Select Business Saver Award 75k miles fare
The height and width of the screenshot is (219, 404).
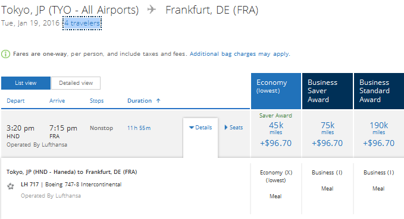[x=327, y=134]
